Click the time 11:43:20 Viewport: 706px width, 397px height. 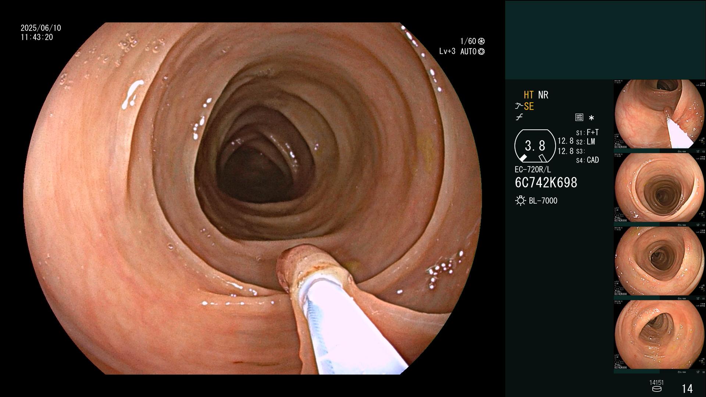click(37, 37)
